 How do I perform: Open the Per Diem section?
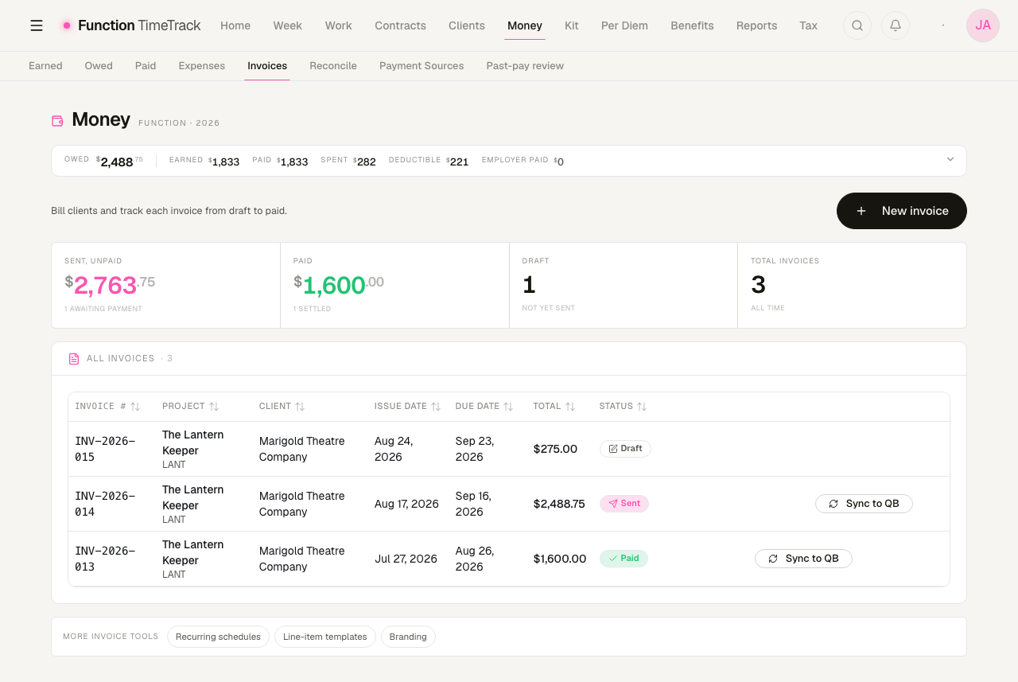624,25
